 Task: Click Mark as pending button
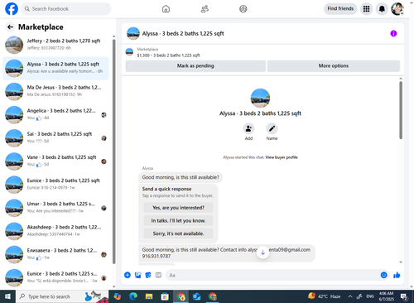click(x=195, y=66)
